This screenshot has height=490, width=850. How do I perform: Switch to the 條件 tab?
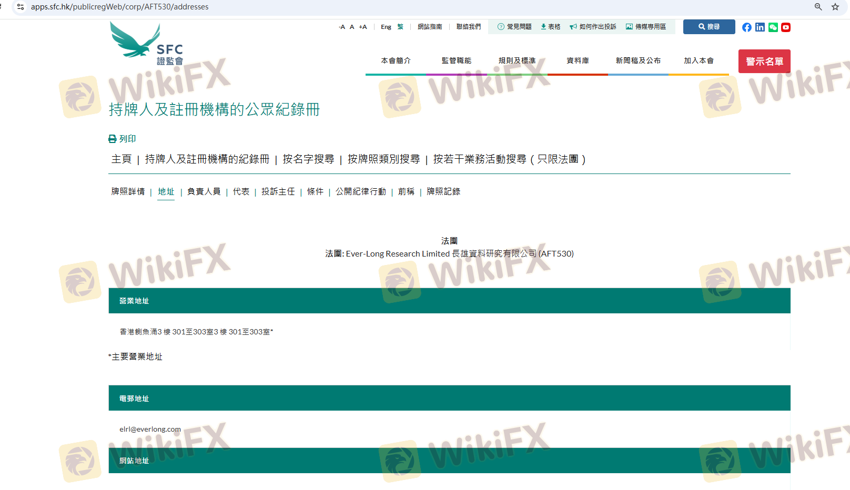coord(316,192)
